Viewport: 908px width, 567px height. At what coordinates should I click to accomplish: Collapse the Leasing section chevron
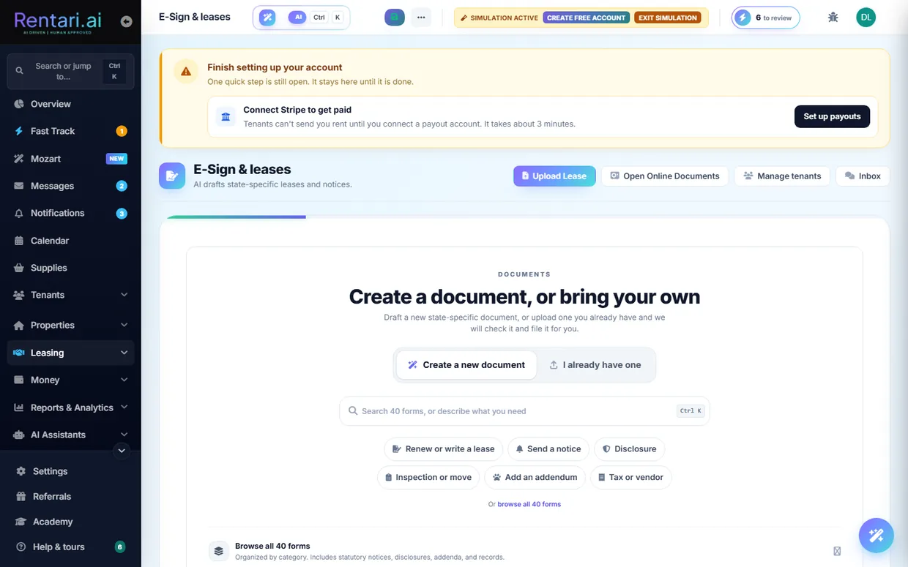pyautogui.click(x=124, y=353)
